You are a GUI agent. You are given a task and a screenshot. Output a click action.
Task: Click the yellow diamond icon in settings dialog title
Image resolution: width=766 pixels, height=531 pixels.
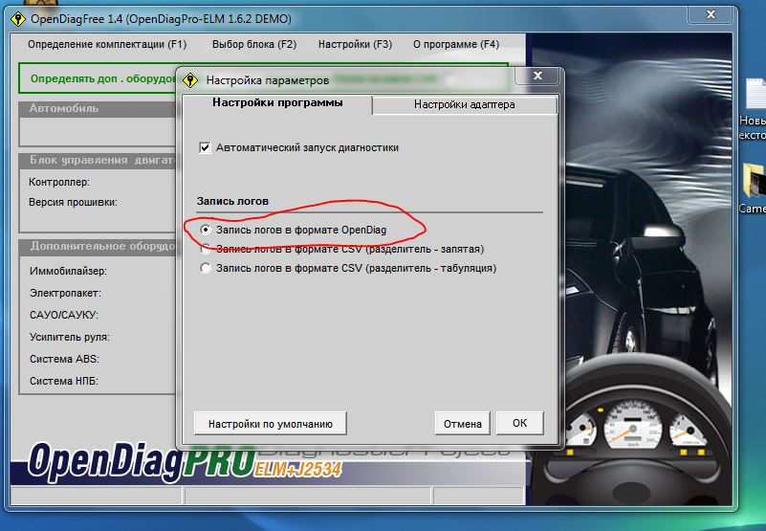(x=190, y=80)
